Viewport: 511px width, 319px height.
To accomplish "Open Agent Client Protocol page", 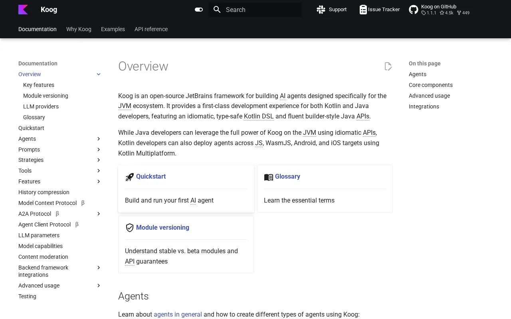I will click(44, 224).
